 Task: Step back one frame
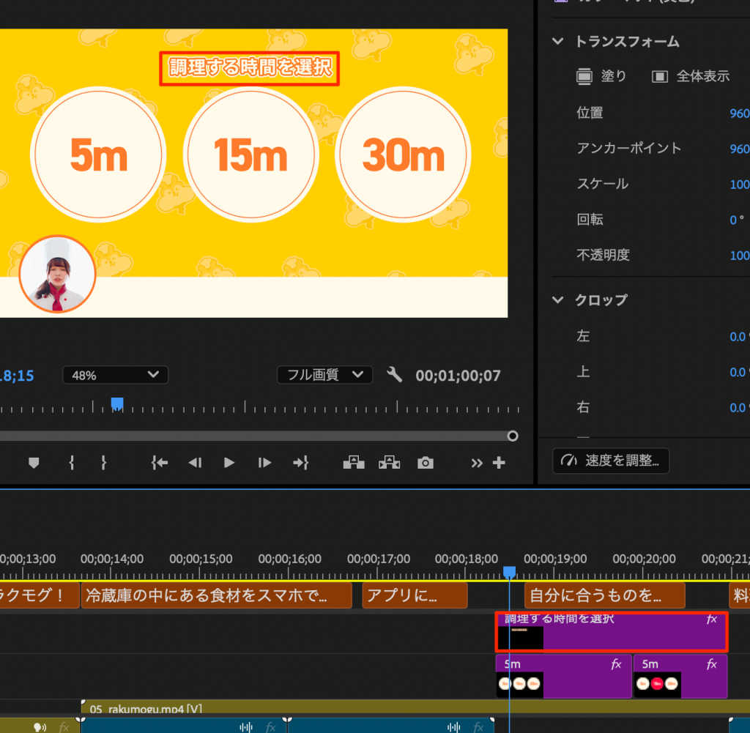pos(195,463)
